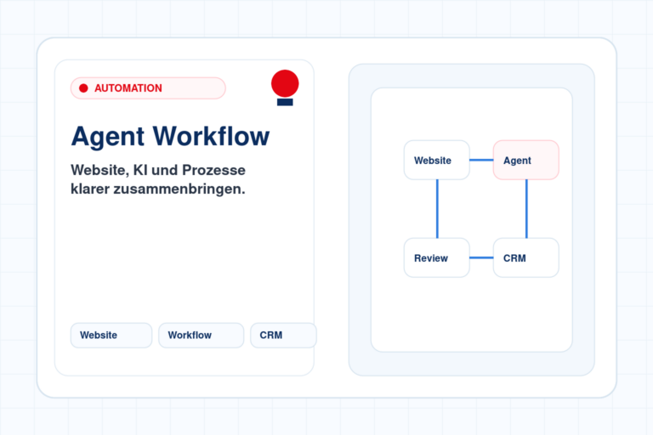Click the Agent Workflow heading

tap(170, 137)
